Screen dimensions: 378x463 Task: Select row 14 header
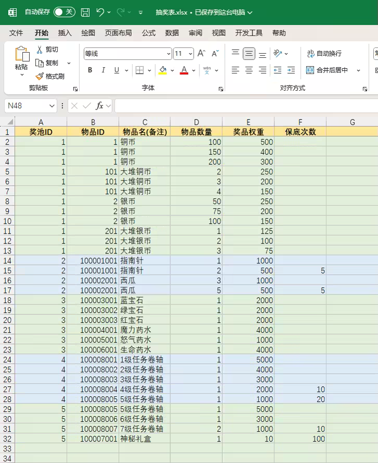pyautogui.click(x=7, y=261)
